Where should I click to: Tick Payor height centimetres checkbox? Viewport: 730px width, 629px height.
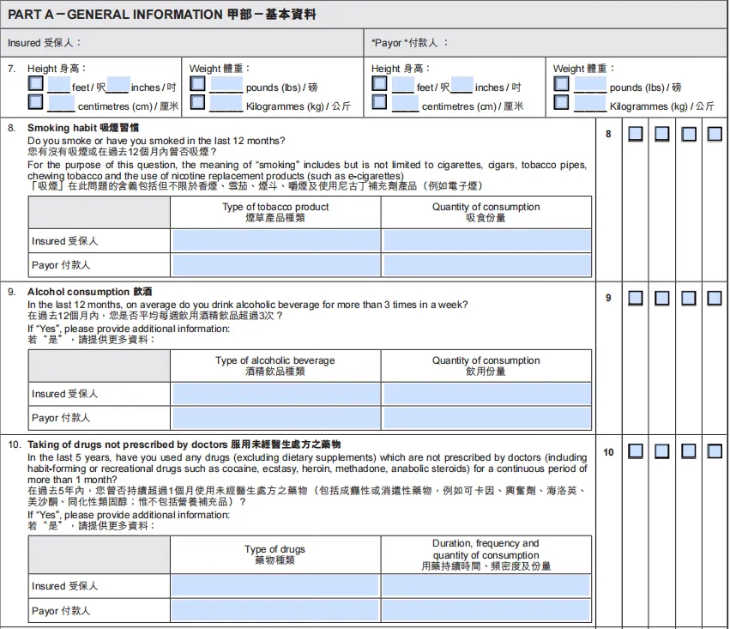pos(379,102)
